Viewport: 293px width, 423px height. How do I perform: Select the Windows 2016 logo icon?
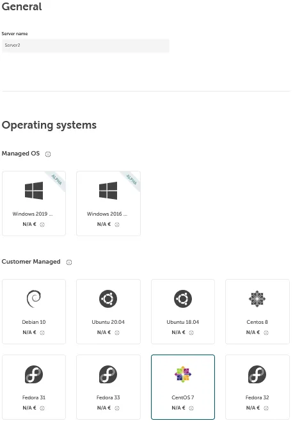tap(108, 191)
